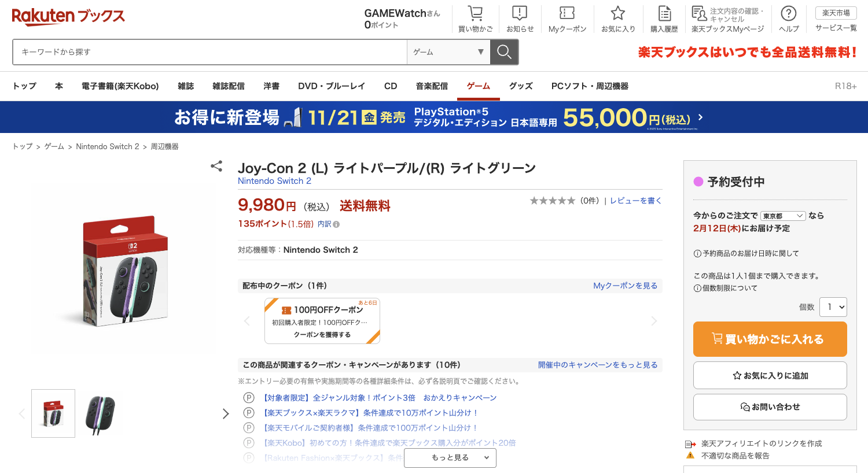Click the 楽天アフィリエイト link icon
This screenshot has height=473, width=868.
point(690,444)
